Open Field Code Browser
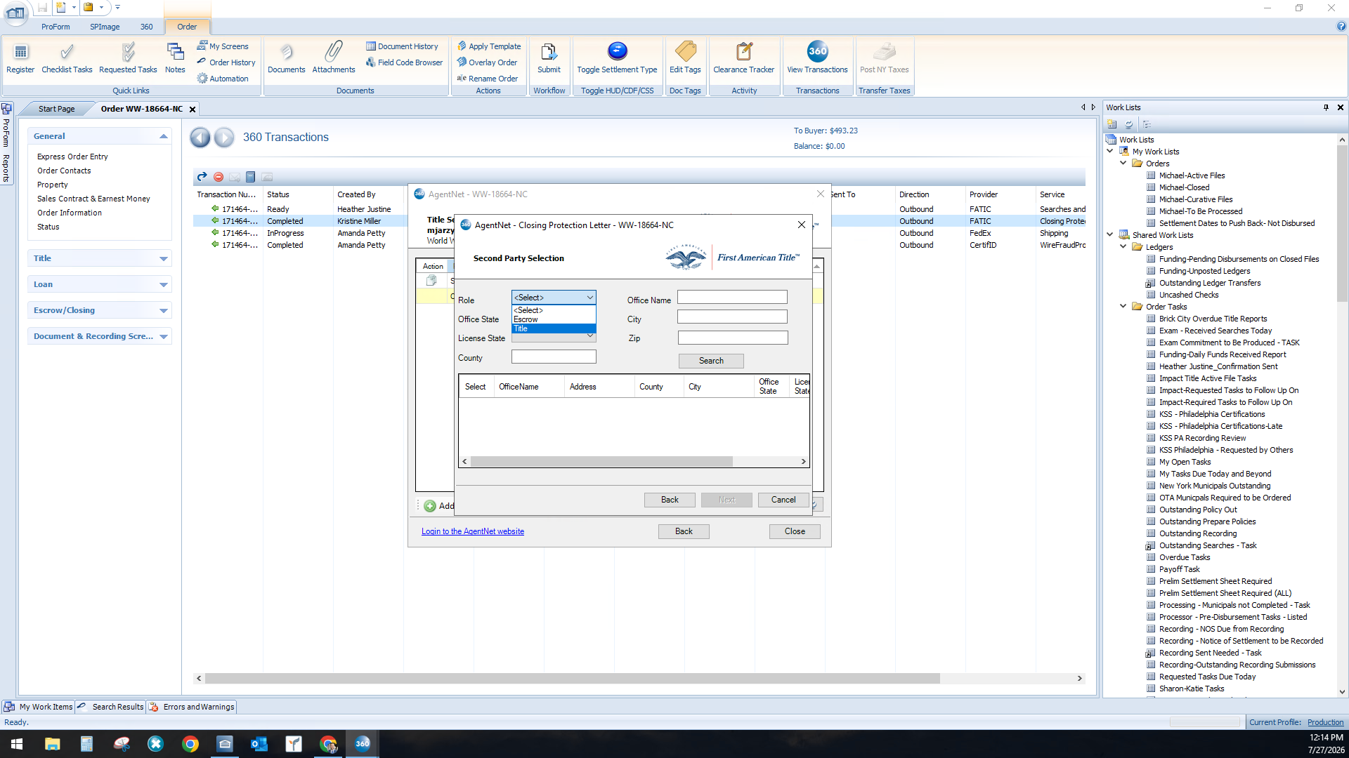This screenshot has width=1349, height=758. tap(405, 62)
